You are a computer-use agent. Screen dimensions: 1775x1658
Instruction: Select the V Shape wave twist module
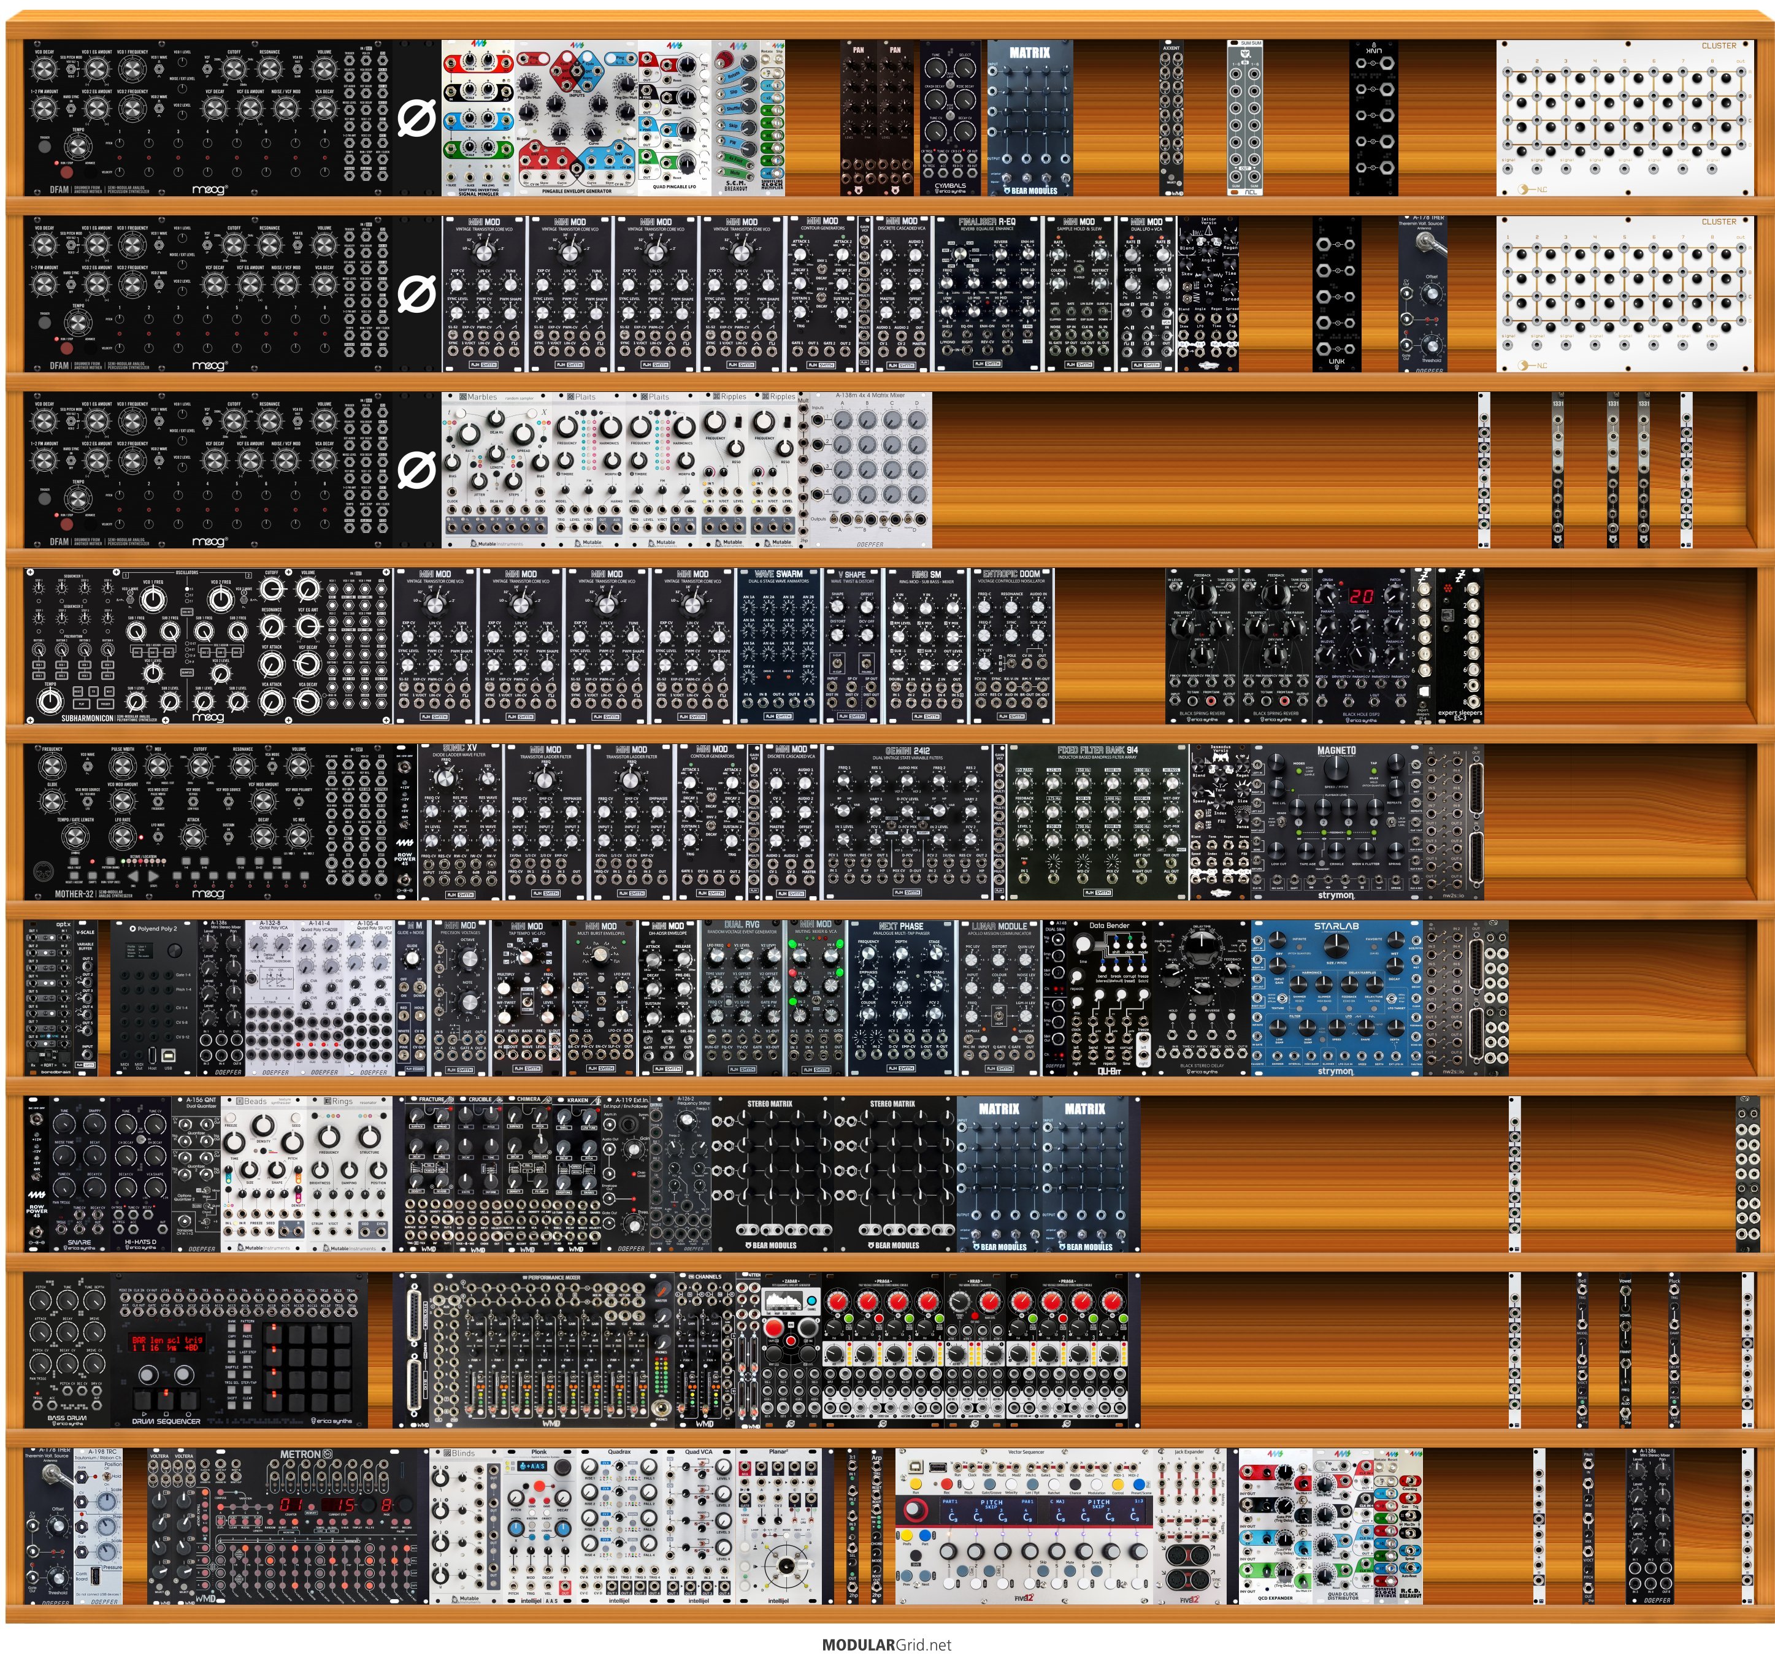(852, 645)
